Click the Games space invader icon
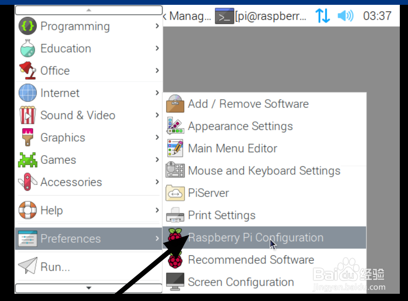The image size is (408, 301). [27, 160]
